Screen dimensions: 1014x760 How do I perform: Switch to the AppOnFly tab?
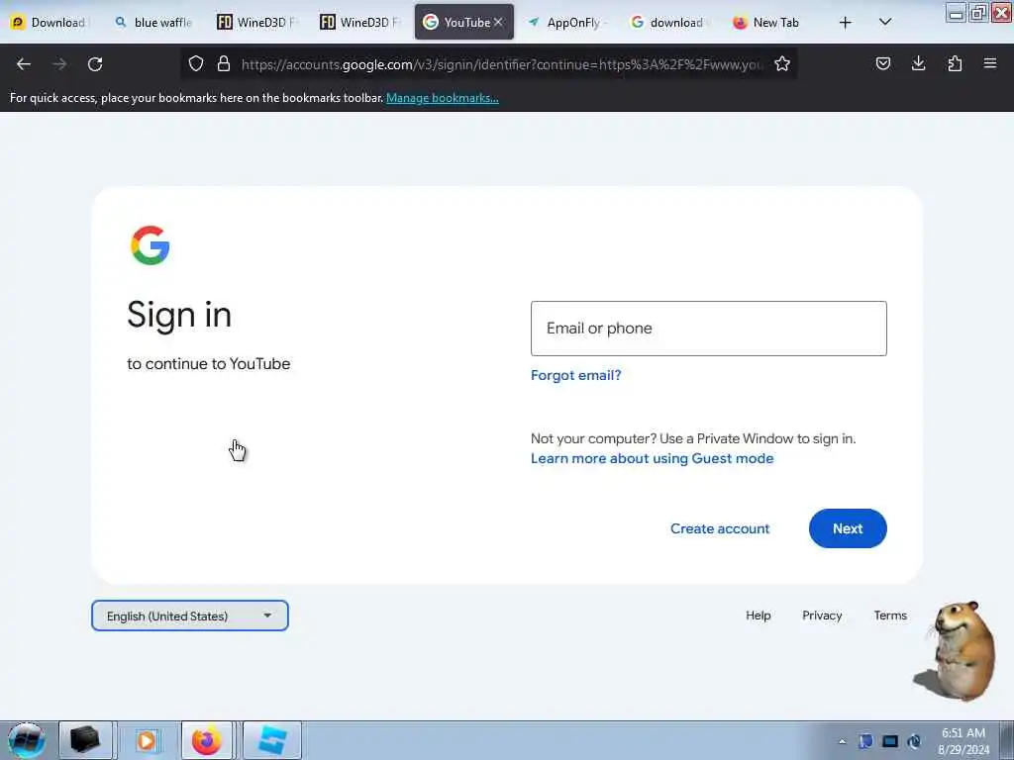(x=567, y=23)
